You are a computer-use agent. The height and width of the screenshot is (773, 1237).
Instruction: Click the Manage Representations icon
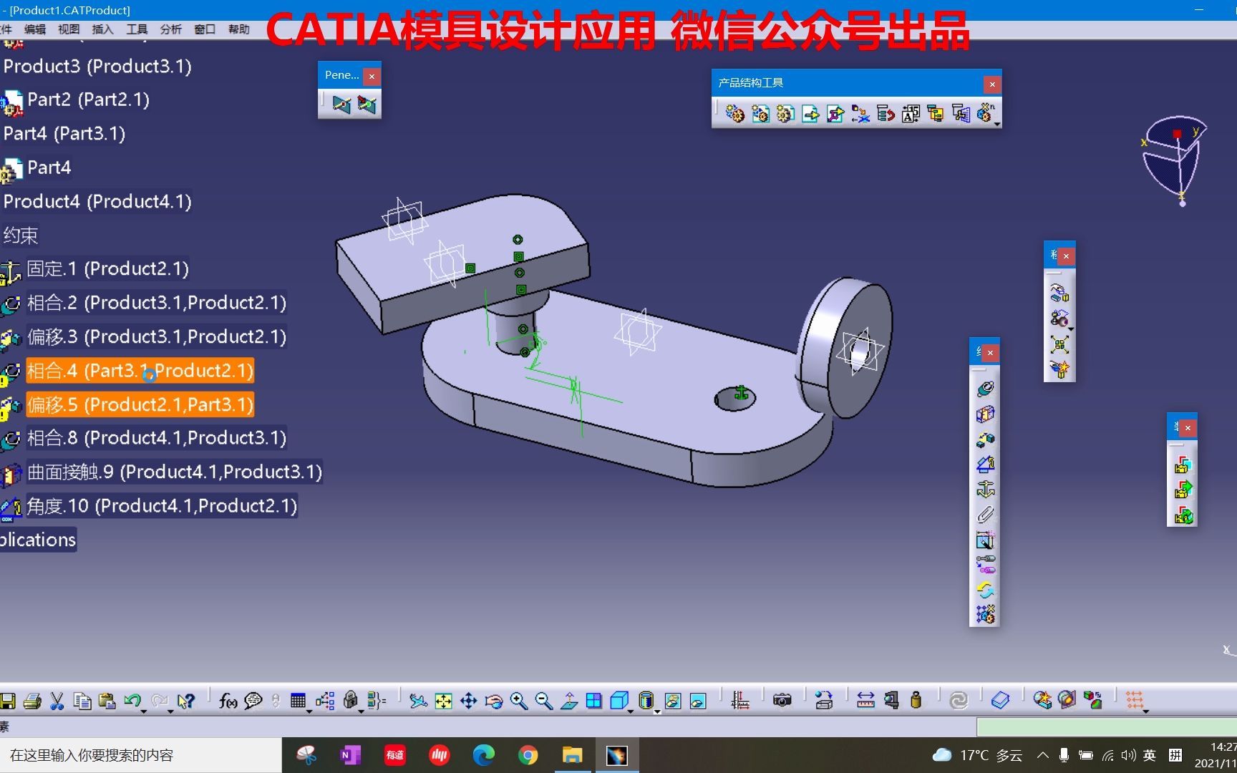[x=961, y=114]
